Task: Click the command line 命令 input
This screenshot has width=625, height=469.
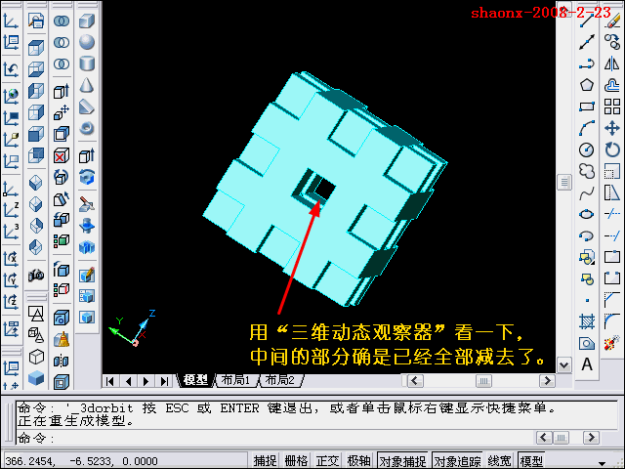Action: [275, 439]
